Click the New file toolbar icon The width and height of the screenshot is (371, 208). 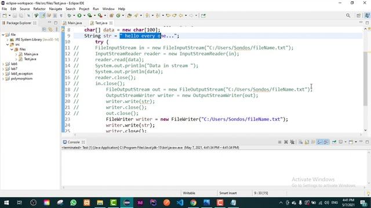coord(5,16)
